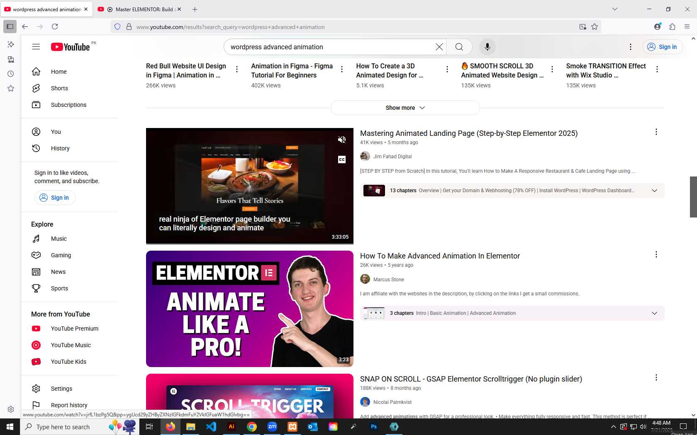Bookmark this page with the star icon
The width and height of the screenshot is (697, 435).
tap(595, 27)
